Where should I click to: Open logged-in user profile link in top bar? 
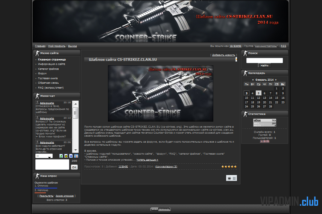tap(235, 46)
